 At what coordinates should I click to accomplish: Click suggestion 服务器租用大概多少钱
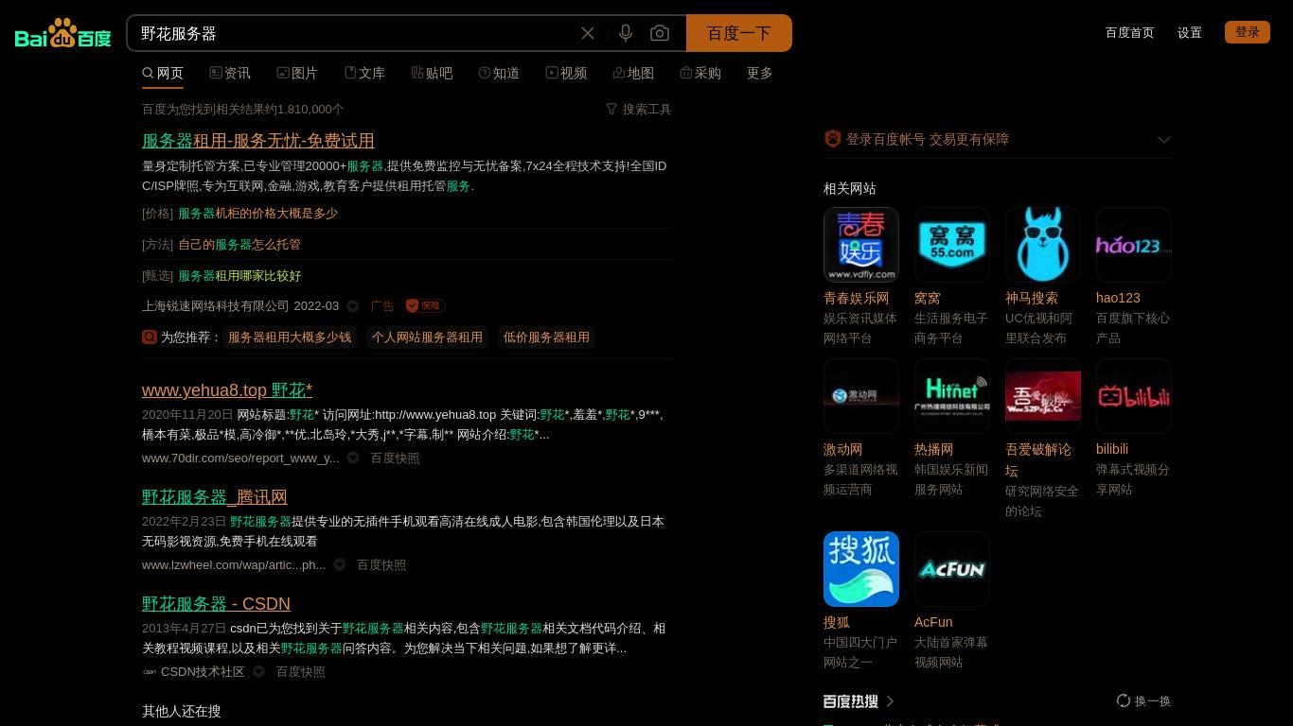[x=290, y=337]
